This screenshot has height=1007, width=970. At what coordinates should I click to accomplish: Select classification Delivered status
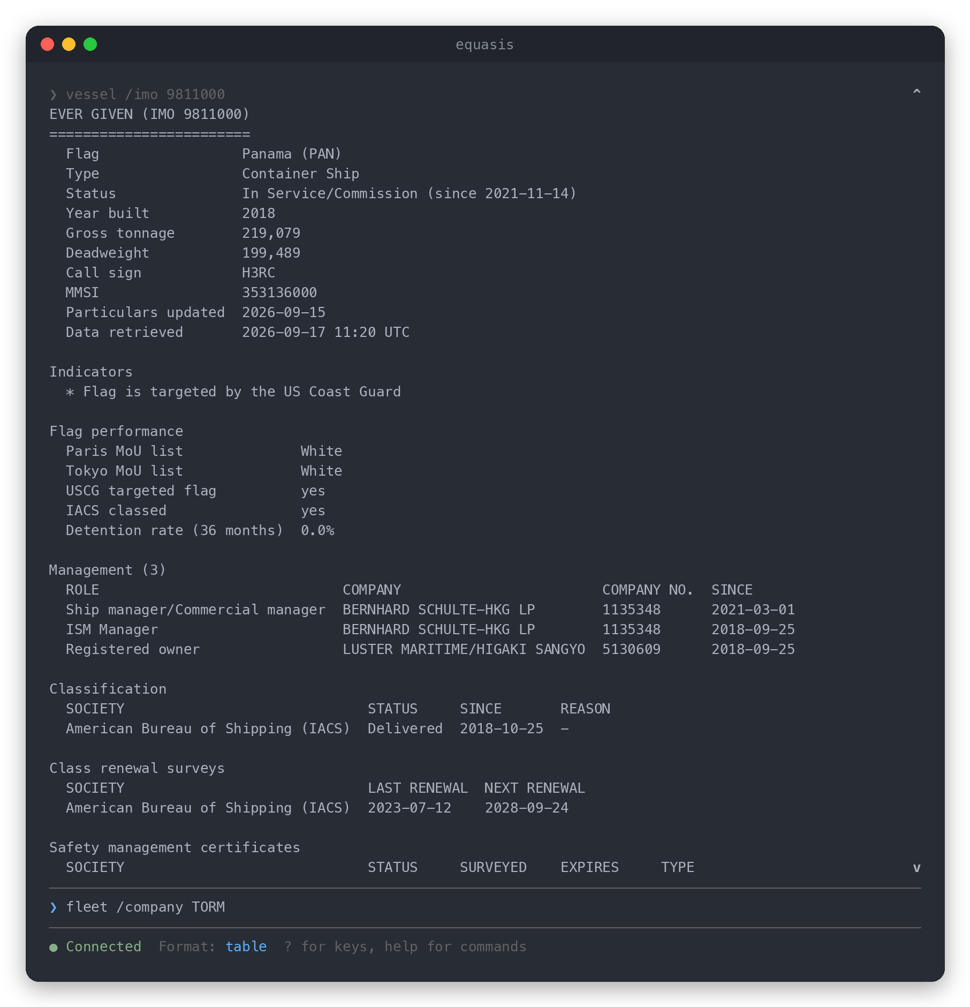(405, 728)
